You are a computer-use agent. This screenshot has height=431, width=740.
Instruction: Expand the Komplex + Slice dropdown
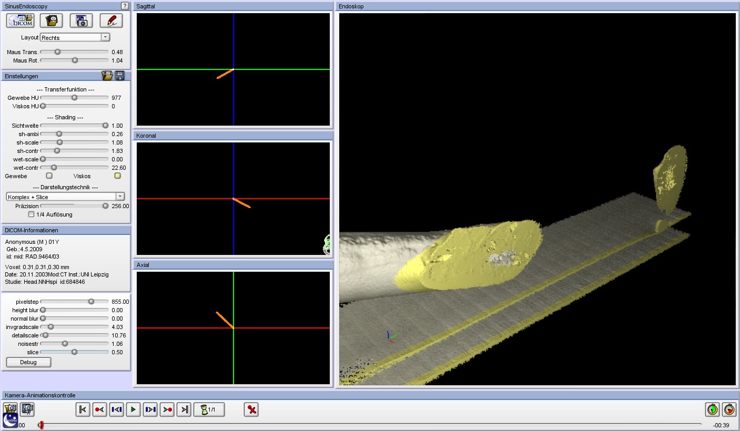point(120,197)
